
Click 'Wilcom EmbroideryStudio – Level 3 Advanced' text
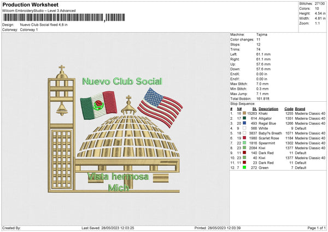pyautogui.click(x=39, y=11)
